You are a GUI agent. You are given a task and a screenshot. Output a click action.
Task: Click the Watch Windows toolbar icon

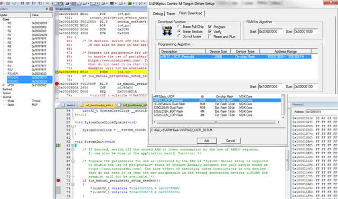click(84, 4)
